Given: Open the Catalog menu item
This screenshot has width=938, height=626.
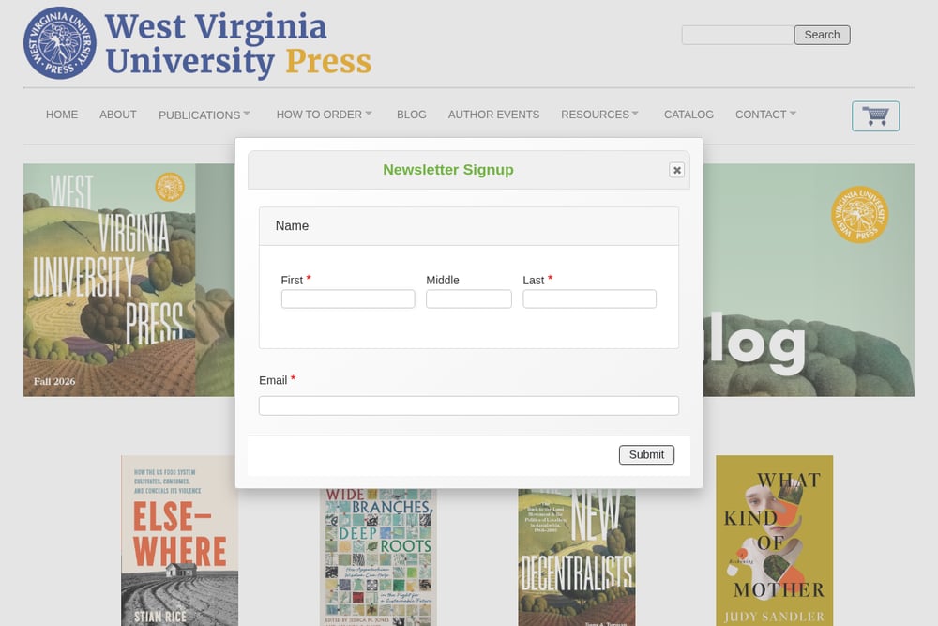Looking at the screenshot, I should coord(688,115).
